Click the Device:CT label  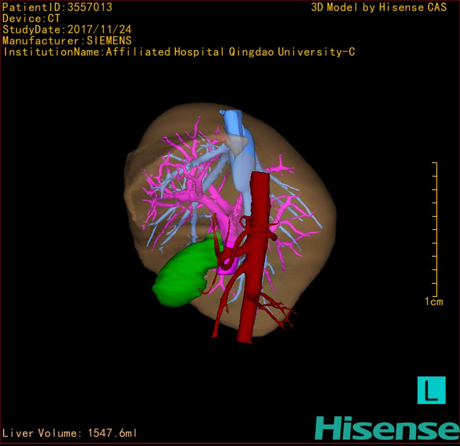click(31, 18)
